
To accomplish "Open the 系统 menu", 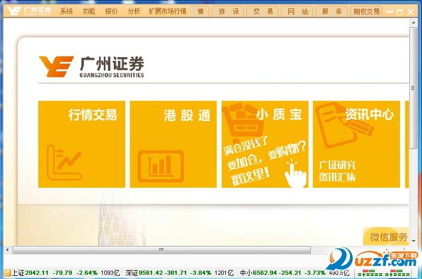I will (x=66, y=12).
